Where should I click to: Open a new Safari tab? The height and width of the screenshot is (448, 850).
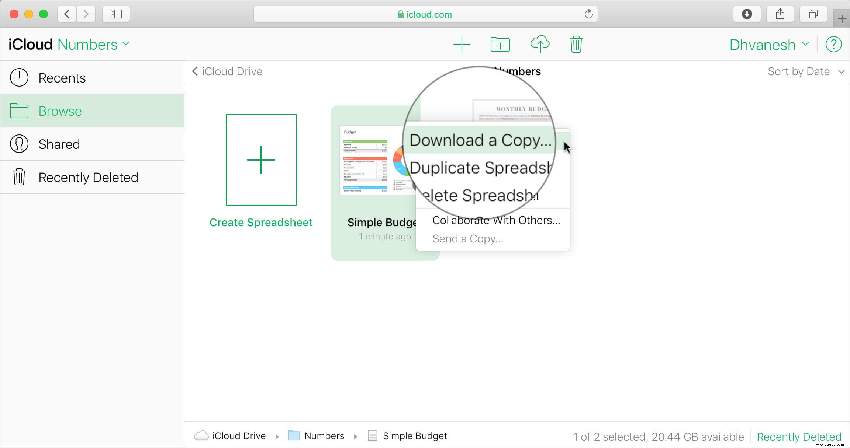[842, 18]
